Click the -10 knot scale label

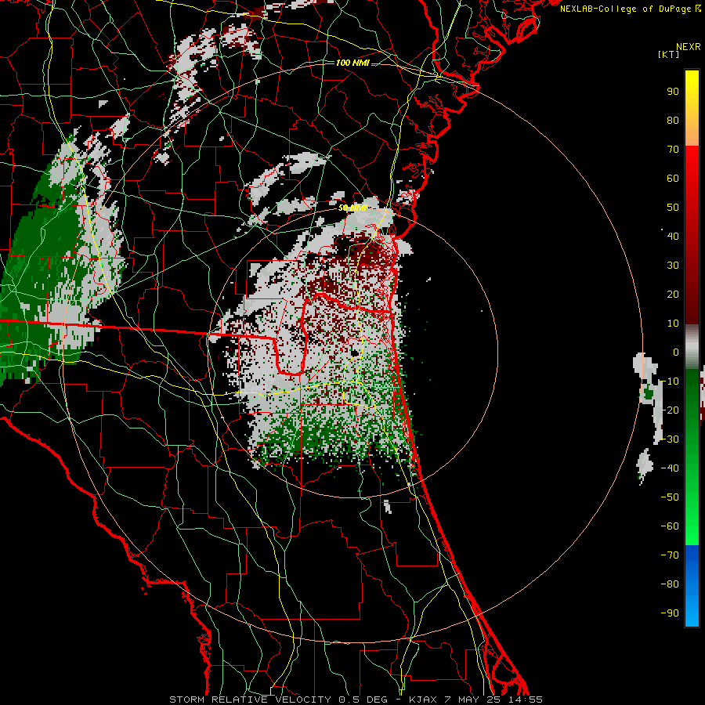(670, 381)
